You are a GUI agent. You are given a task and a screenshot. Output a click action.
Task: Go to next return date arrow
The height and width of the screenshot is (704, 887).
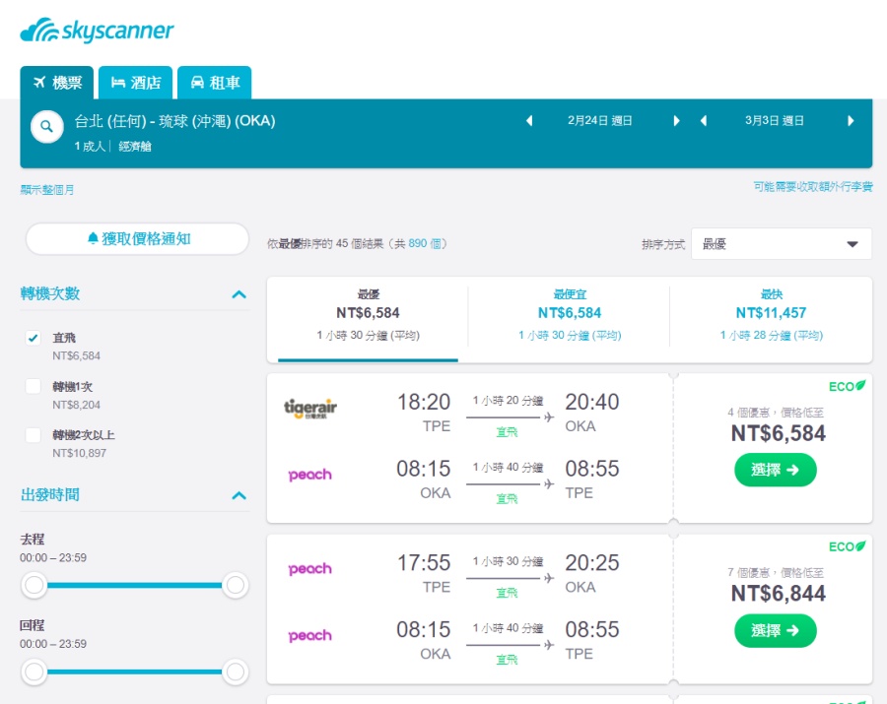pos(851,120)
